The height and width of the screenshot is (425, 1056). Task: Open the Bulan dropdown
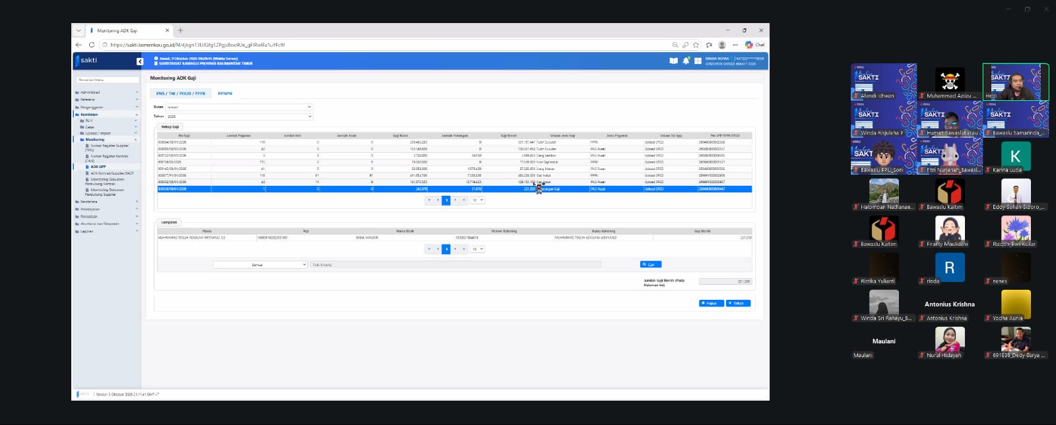click(x=239, y=107)
